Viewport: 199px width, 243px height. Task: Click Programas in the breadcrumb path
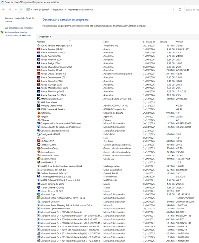[x=58, y=10]
